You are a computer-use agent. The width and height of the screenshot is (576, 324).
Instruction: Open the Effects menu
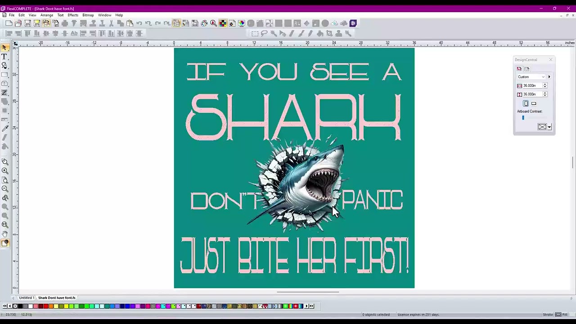point(73,15)
